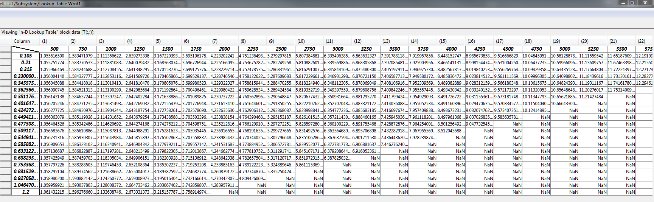This screenshot has width=654, height=202.
Task: Click the row selector beside 0.21
Action: click(6, 62)
